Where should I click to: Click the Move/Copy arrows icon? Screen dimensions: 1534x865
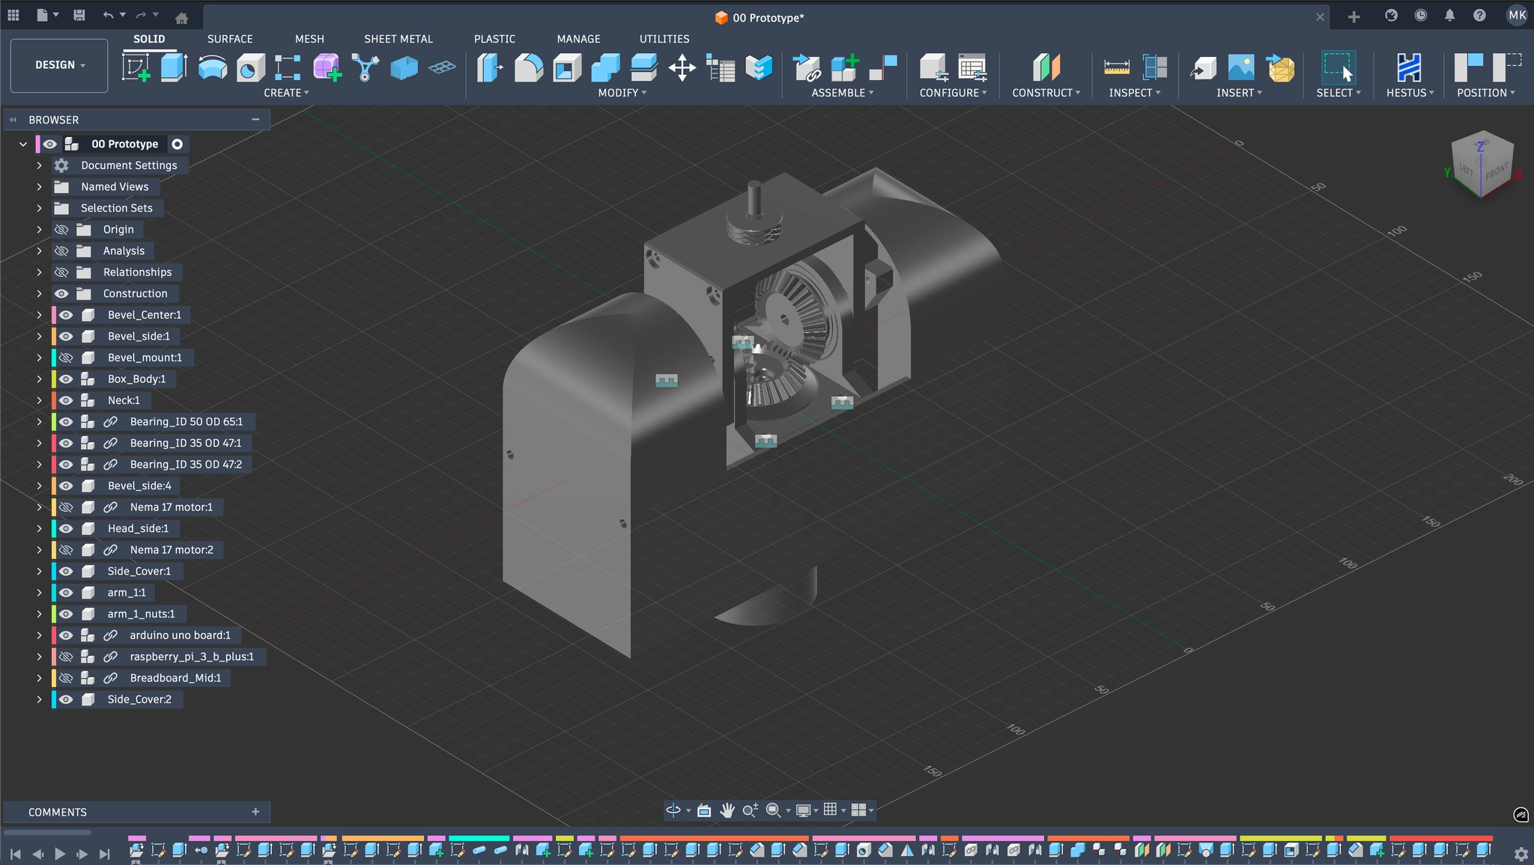[x=682, y=68]
